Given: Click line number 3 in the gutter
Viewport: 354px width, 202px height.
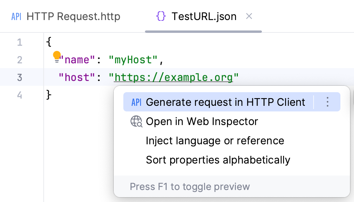Looking at the screenshot, I should [x=20, y=77].
